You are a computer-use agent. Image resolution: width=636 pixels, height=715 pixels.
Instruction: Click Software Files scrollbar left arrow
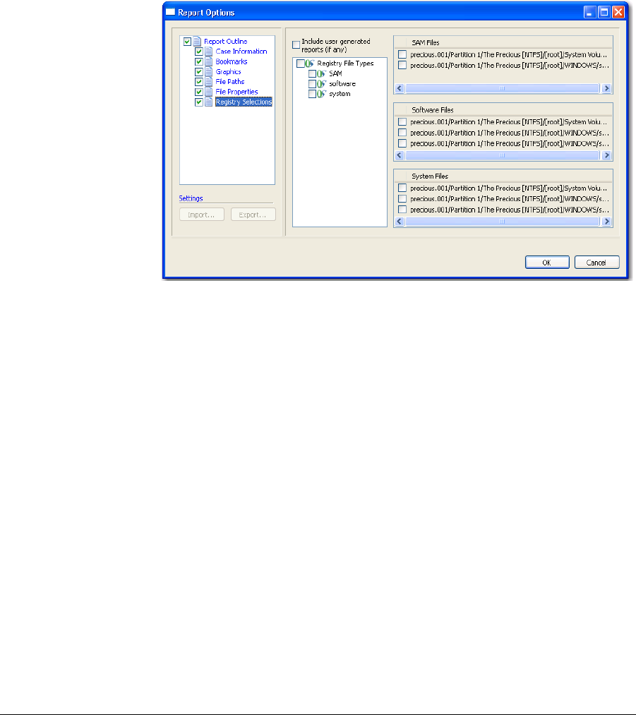click(400, 155)
